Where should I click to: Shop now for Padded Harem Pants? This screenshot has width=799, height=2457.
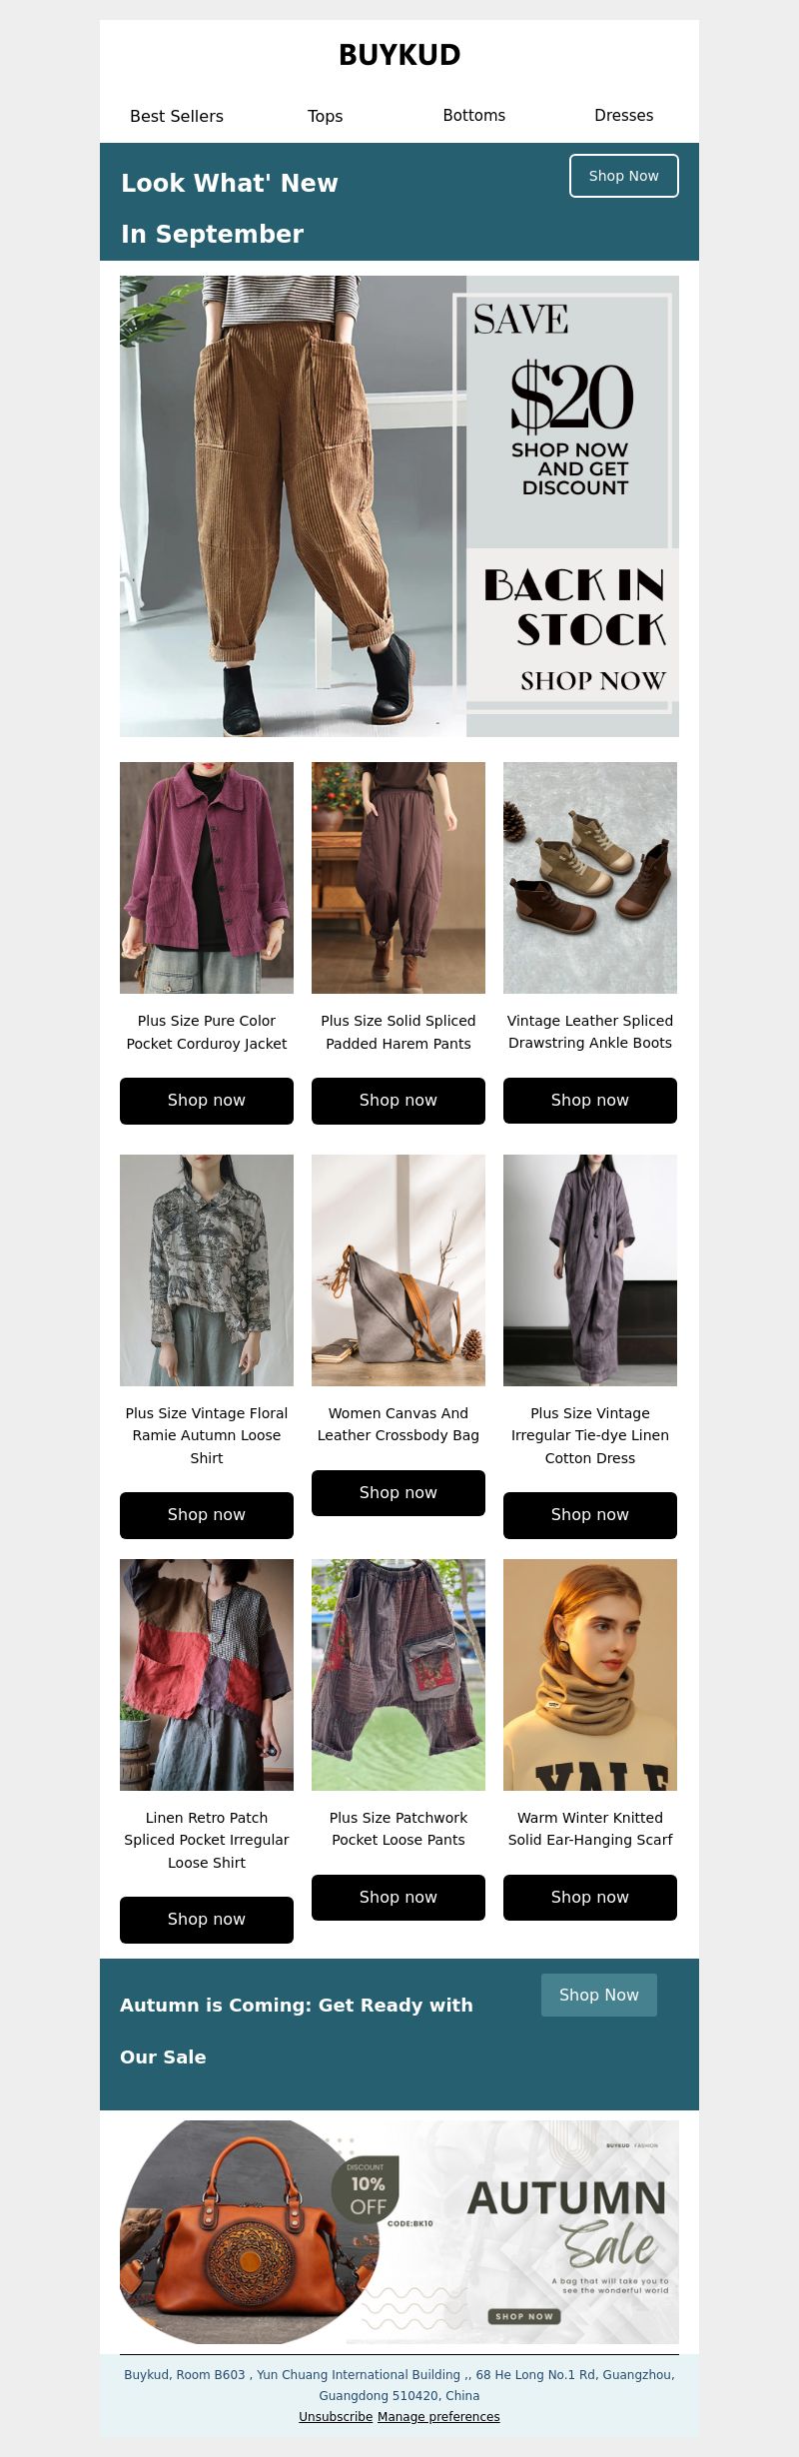click(x=399, y=1101)
